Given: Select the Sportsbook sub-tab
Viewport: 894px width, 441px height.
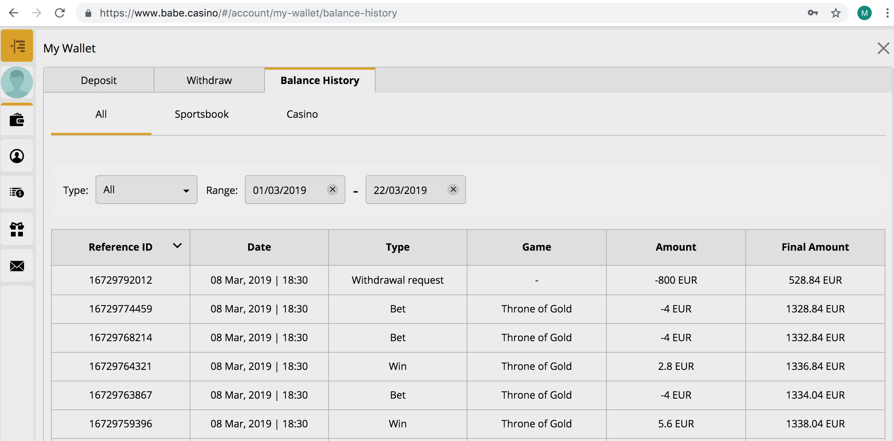Looking at the screenshot, I should tap(202, 114).
